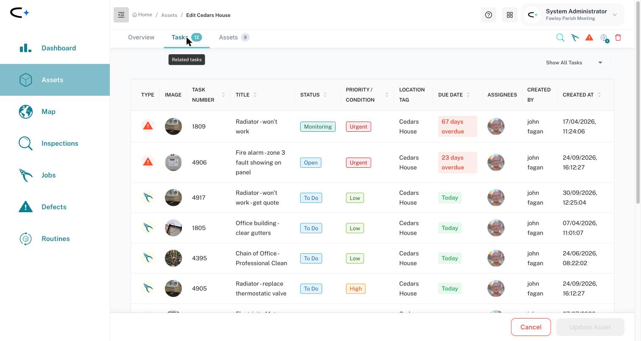Click the add routine icon in toolbar
This screenshot has width=641, height=341.
coord(604,38)
